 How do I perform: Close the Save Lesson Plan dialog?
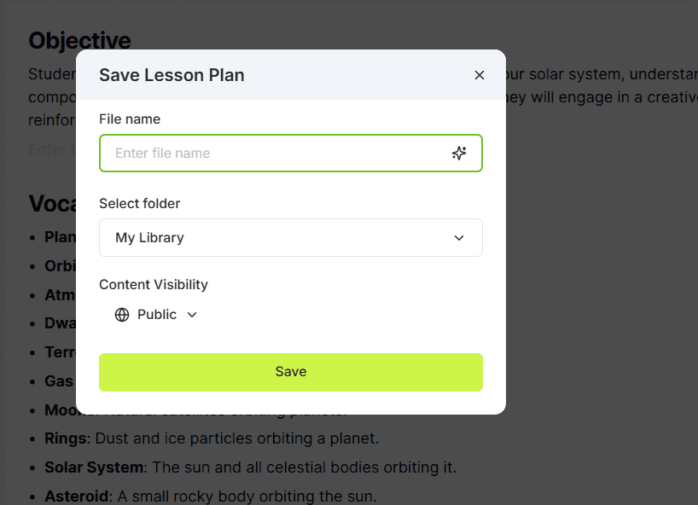[480, 75]
